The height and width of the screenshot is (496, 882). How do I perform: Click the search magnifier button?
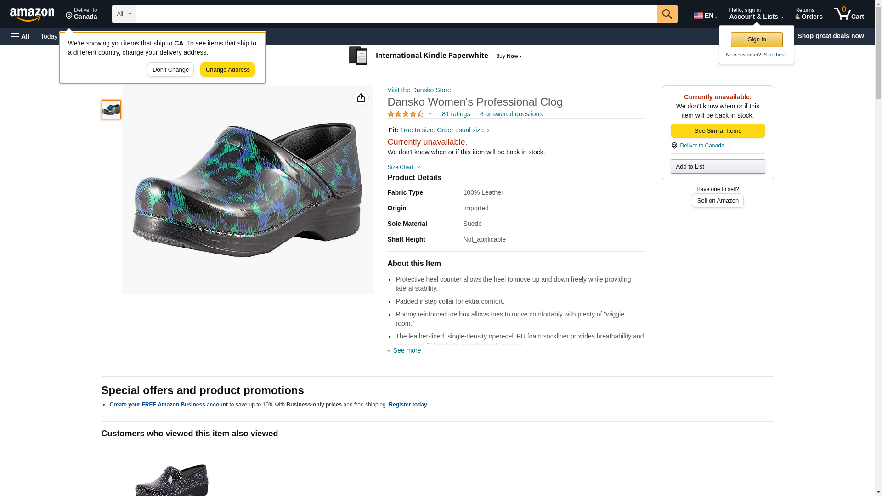click(x=667, y=14)
